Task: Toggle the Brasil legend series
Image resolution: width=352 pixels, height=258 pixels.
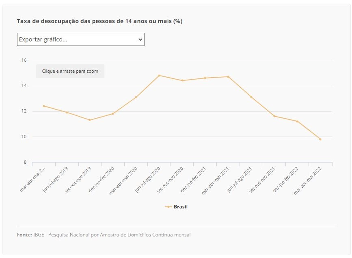Action: tap(176, 207)
